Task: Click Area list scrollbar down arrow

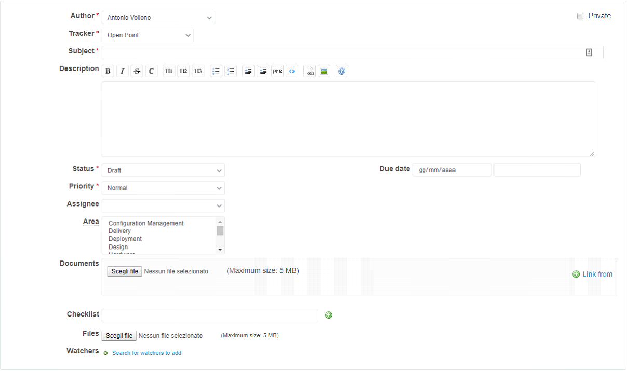Action: pyautogui.click(x=220, y=250)
